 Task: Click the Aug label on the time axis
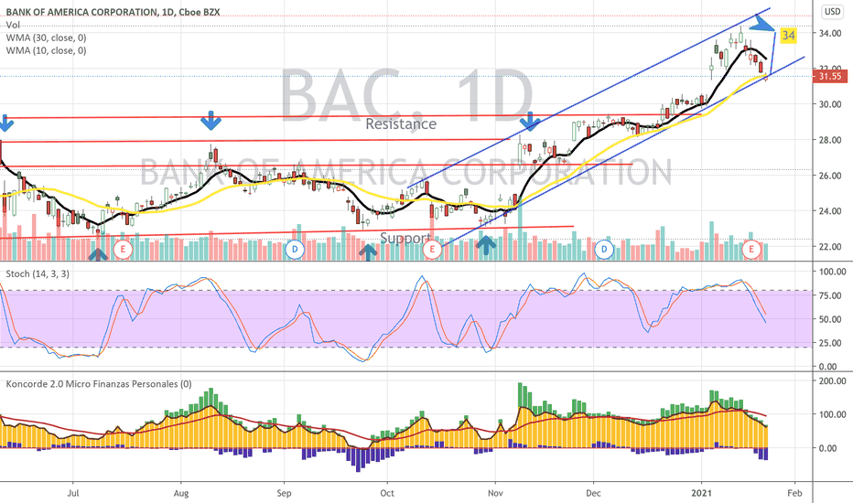pos(181,493)
